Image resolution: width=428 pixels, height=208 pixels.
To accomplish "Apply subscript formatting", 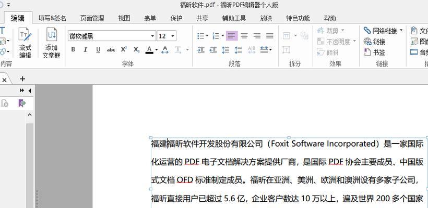I will (136, 50).
